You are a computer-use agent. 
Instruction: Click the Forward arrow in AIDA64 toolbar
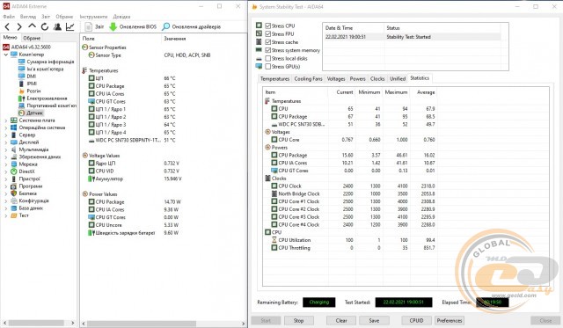(19, 26)
